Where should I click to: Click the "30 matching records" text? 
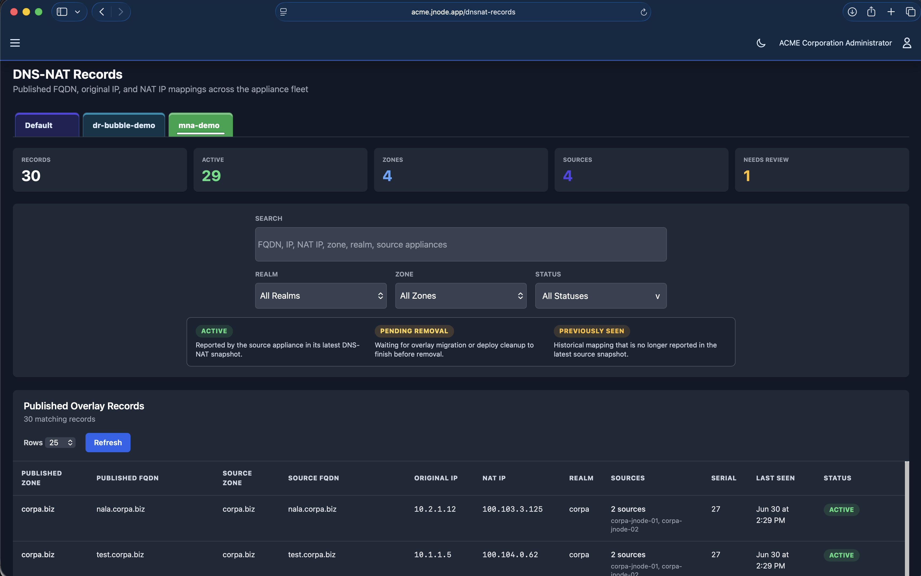point(60,419)
